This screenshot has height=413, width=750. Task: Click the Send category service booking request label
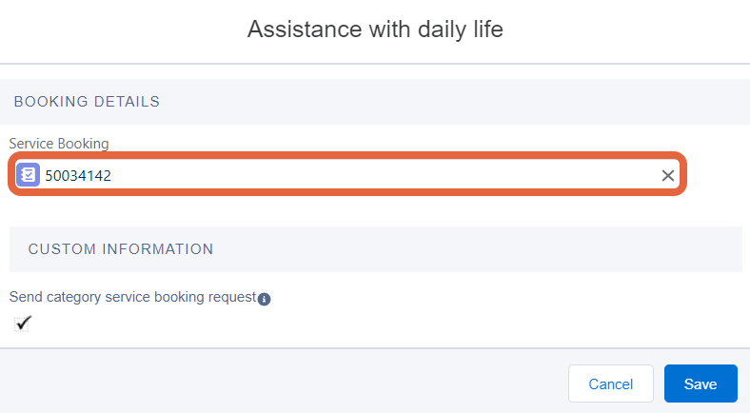coord(132,297)
